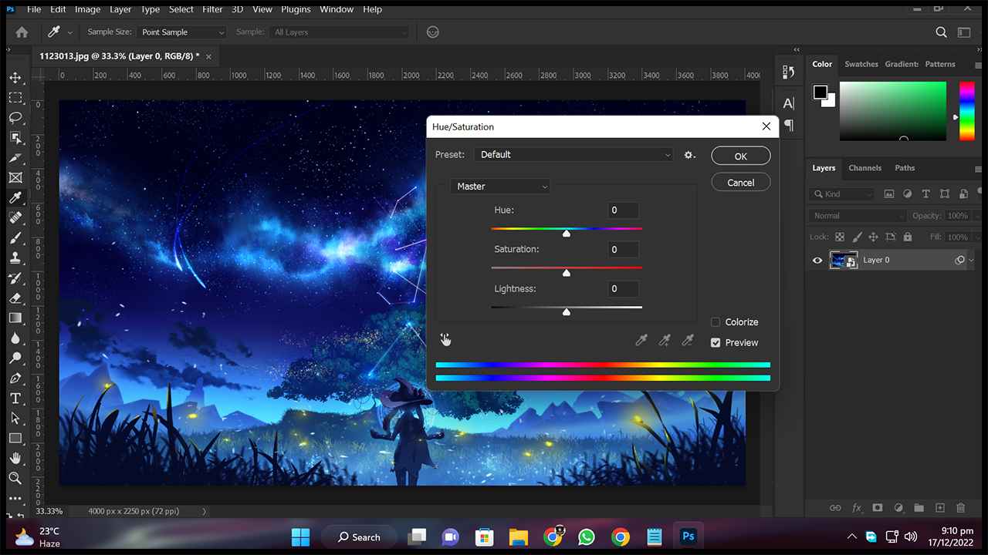Toggle pixel layer filter
This screenshot has width=988, height=555.
[889, 194]
